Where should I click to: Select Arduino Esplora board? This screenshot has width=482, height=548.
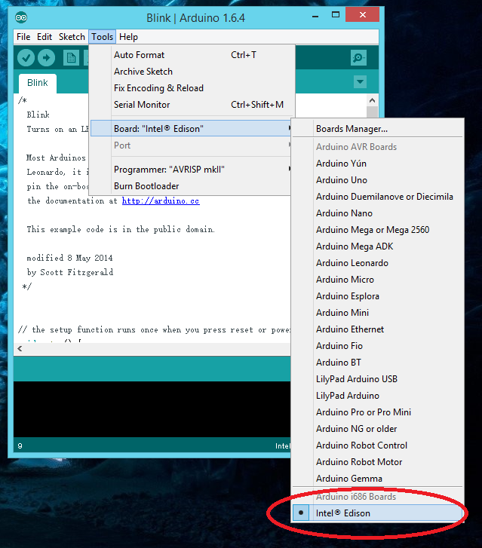tap(378, 296)
